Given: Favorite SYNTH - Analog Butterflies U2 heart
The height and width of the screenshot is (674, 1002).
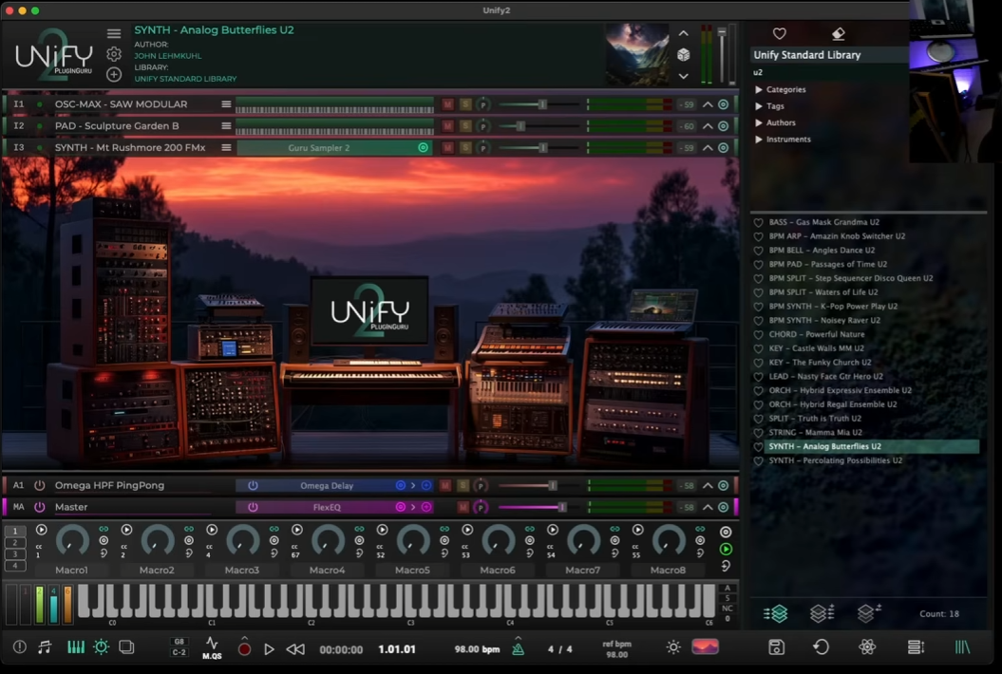Looking at the screenshot, I should coord(759,446).
